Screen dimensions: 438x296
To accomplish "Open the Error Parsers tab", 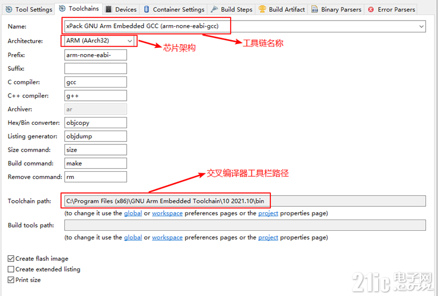I will (x=391, y=9).
